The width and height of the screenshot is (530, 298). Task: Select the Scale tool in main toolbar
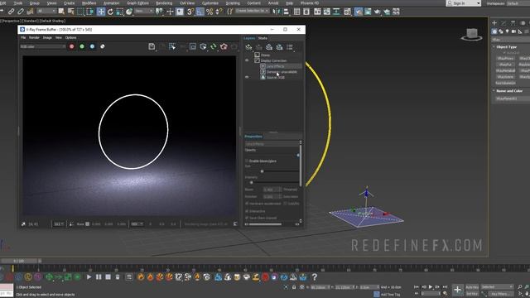(x=119, y=12)
